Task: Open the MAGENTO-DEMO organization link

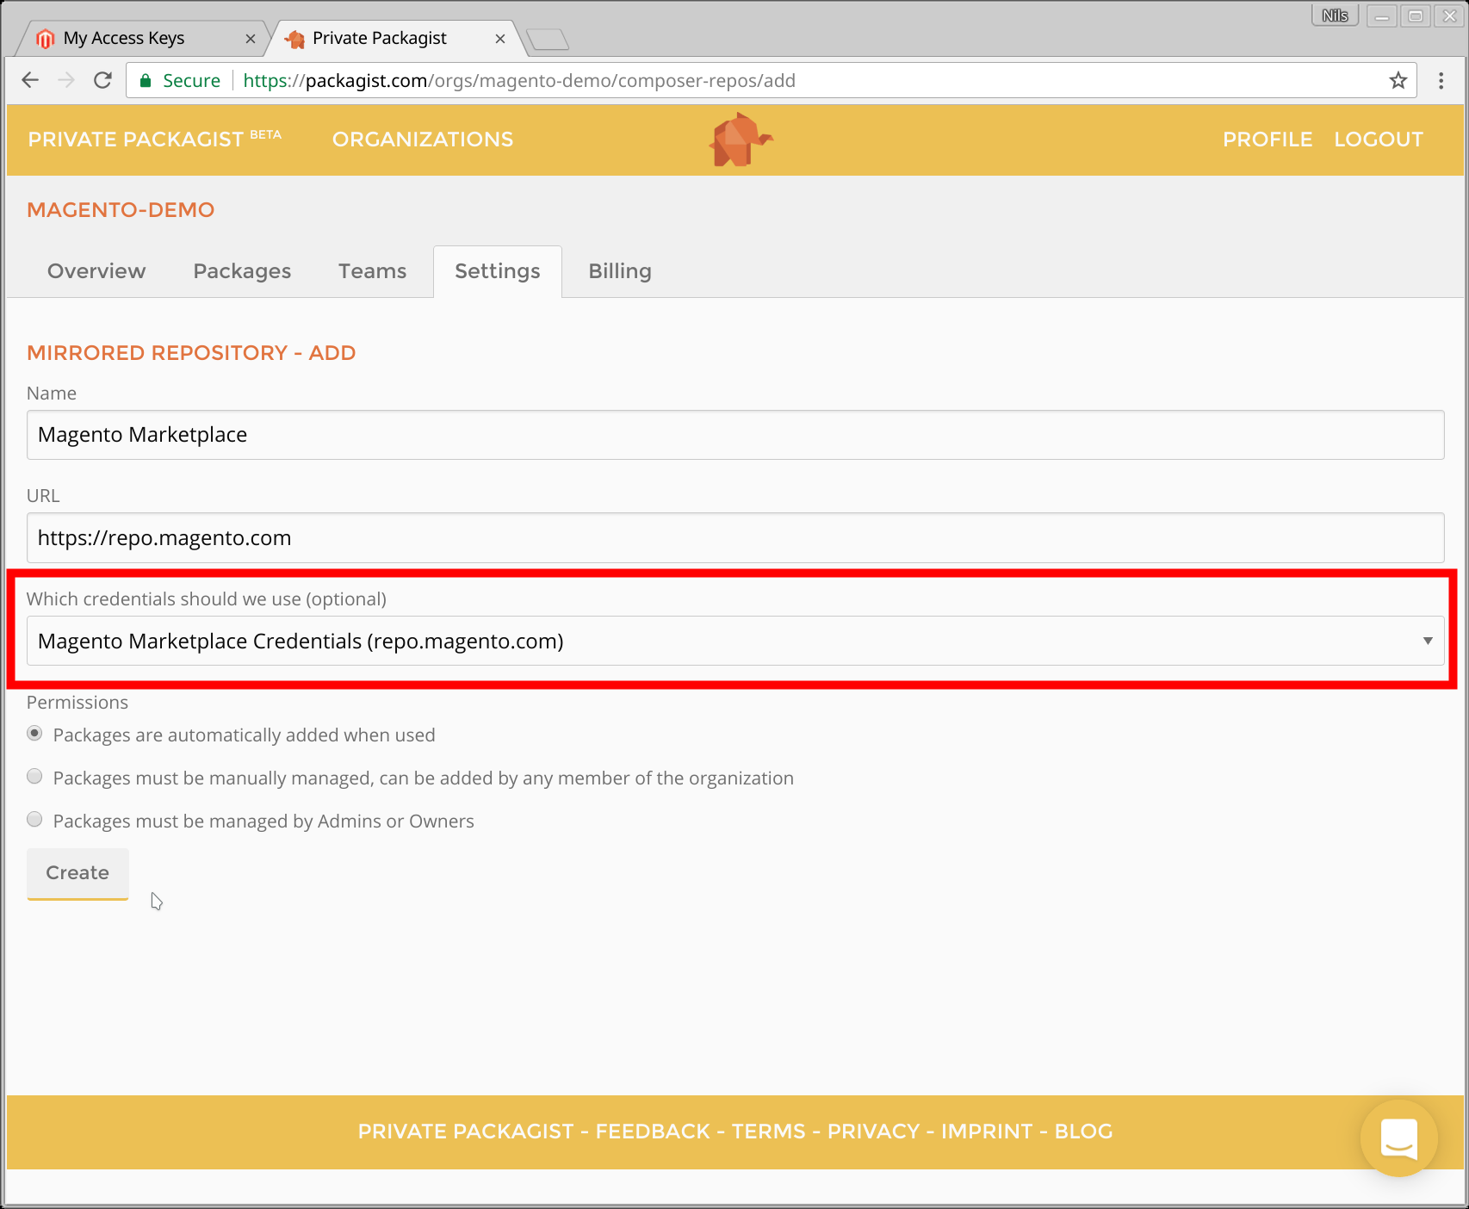Action: coord(121,210)
